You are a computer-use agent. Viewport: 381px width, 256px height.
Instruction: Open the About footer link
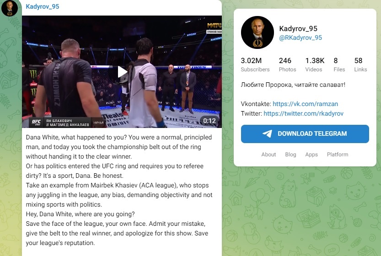[x=268, y=155]
